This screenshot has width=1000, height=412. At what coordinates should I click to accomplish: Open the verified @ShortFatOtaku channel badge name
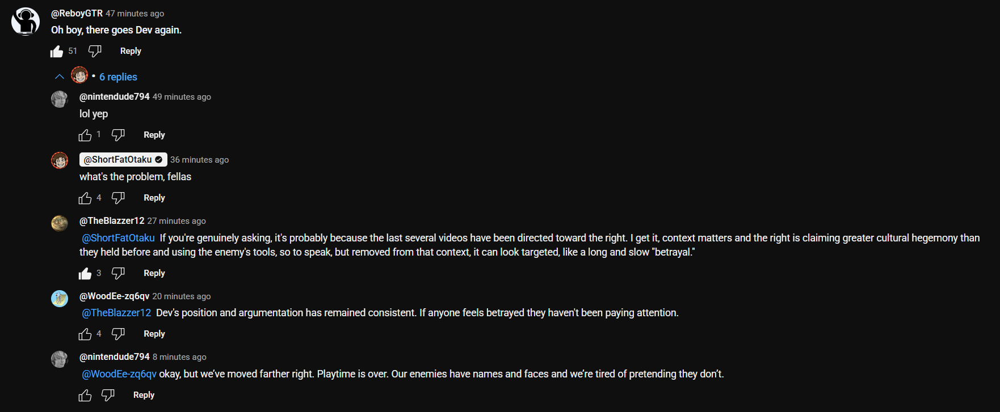[x=123, y=160]
